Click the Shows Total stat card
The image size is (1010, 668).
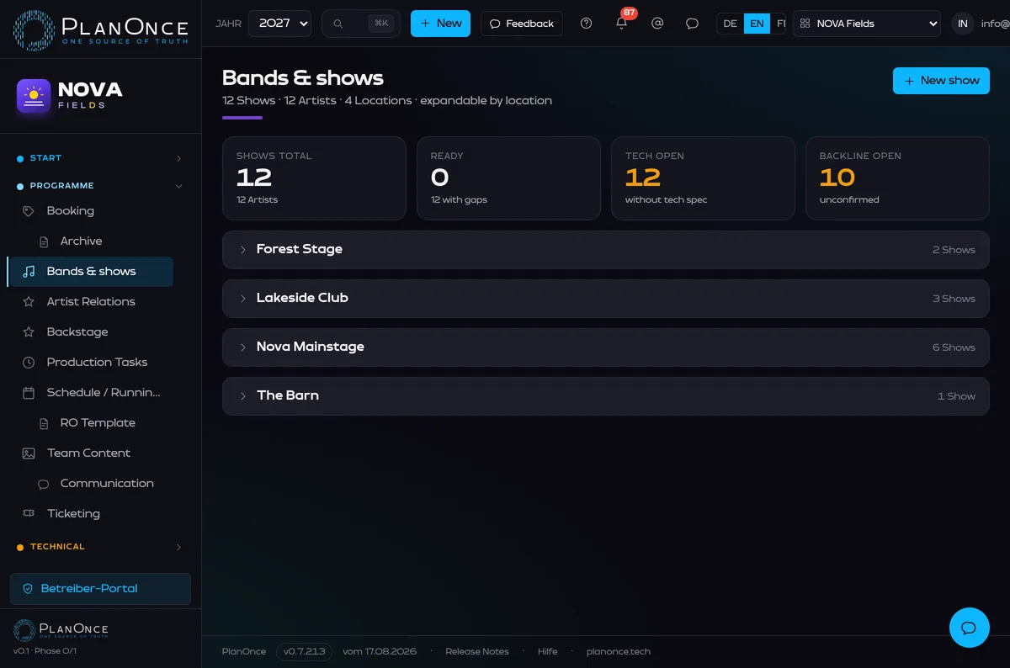point(314,178)
